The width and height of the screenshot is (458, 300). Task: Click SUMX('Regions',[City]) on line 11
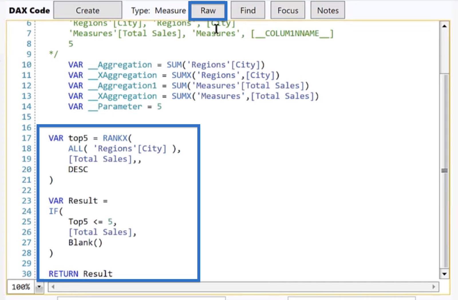[225, 75]
